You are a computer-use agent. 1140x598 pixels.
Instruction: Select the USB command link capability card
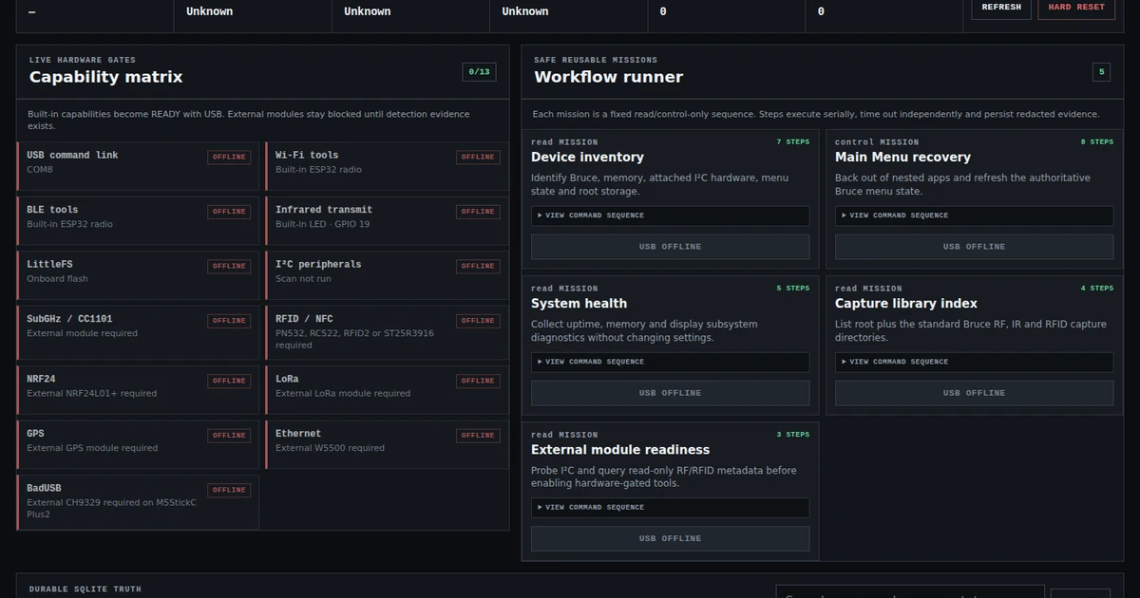pos(138,167)
